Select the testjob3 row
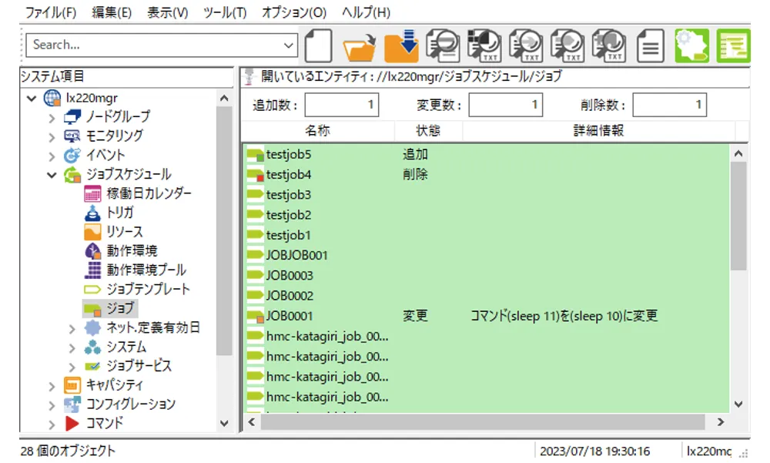The height and width of the screenshot is (463, 770). [x=486, y=195]
